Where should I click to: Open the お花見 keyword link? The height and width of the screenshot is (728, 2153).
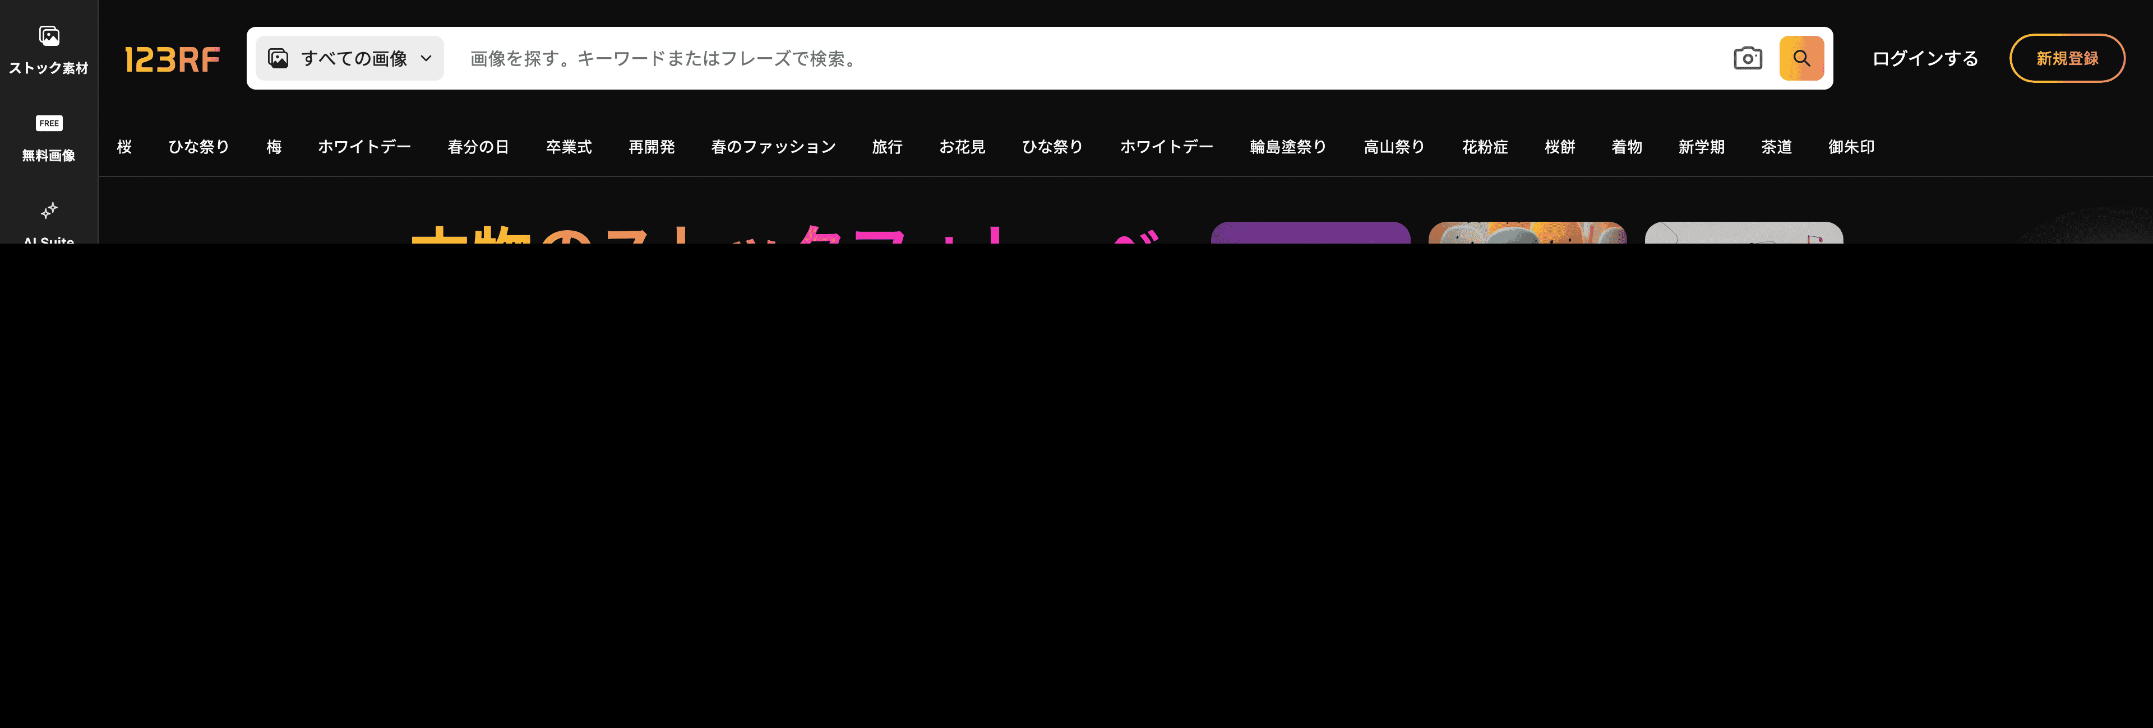(x=962, y=147)
